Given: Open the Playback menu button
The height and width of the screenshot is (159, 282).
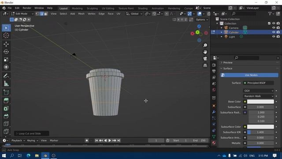Looking at the screenshot, I should (x=18, y=140).
